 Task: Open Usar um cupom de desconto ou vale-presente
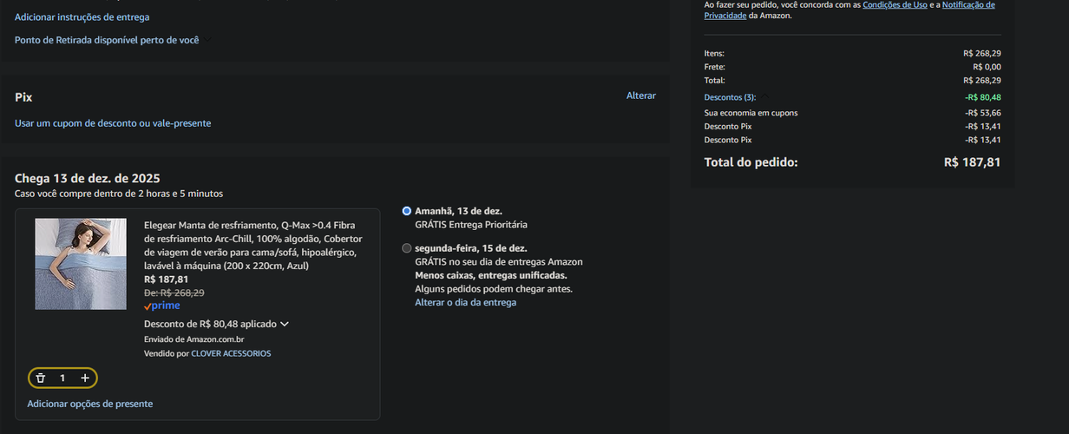pyautogui.click(x=113, y=123)
